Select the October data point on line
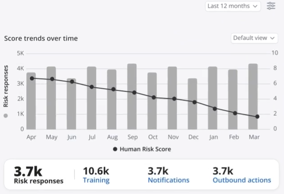The image size is (284, 194). 153,97
